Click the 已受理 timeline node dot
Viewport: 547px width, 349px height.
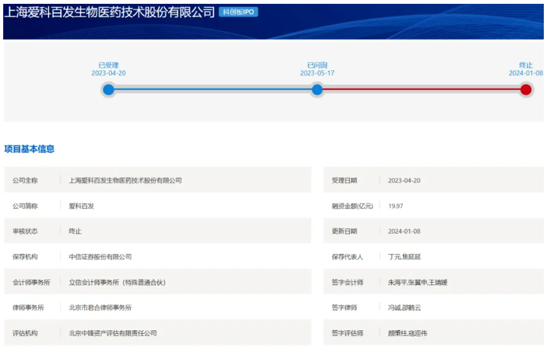point(109,89)
